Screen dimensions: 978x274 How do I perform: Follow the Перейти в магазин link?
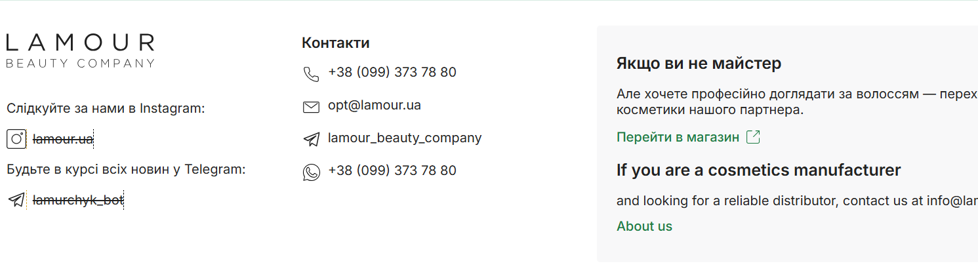point(678,137)
